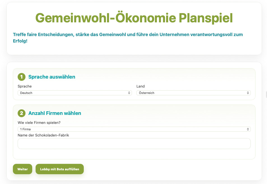
Task: Click the green step 2 number badge
Action: click(x=22, y=113)
